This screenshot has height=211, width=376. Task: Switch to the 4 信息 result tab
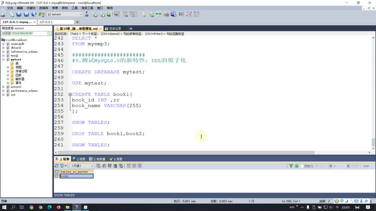(x=116, y=159)
